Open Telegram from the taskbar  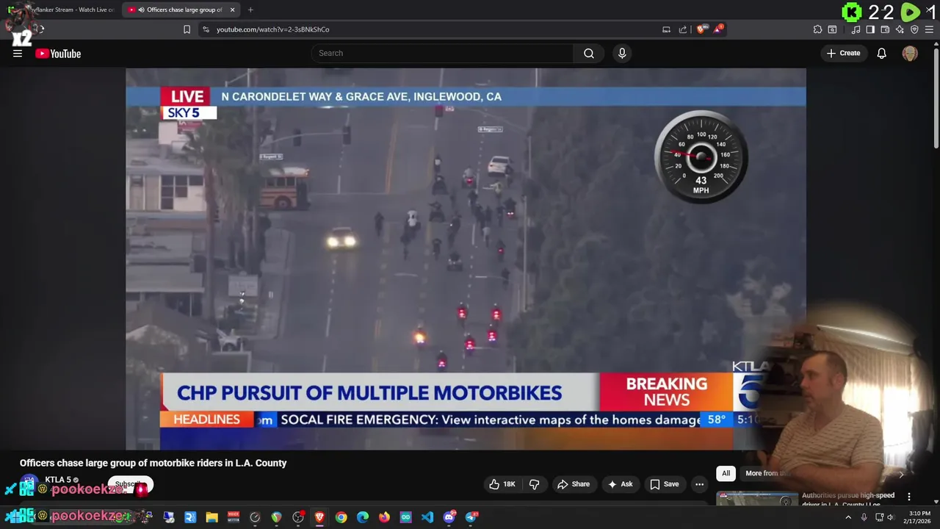pyautogui.click(x=471, y=517)
